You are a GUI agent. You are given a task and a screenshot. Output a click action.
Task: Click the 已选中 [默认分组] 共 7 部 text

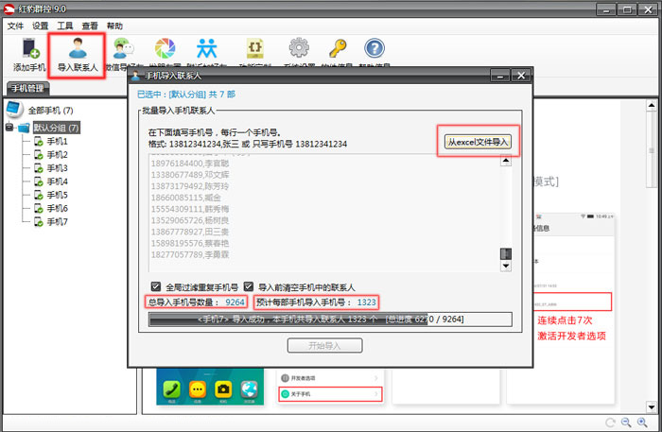pyautogui.click(x=186, y=95)
